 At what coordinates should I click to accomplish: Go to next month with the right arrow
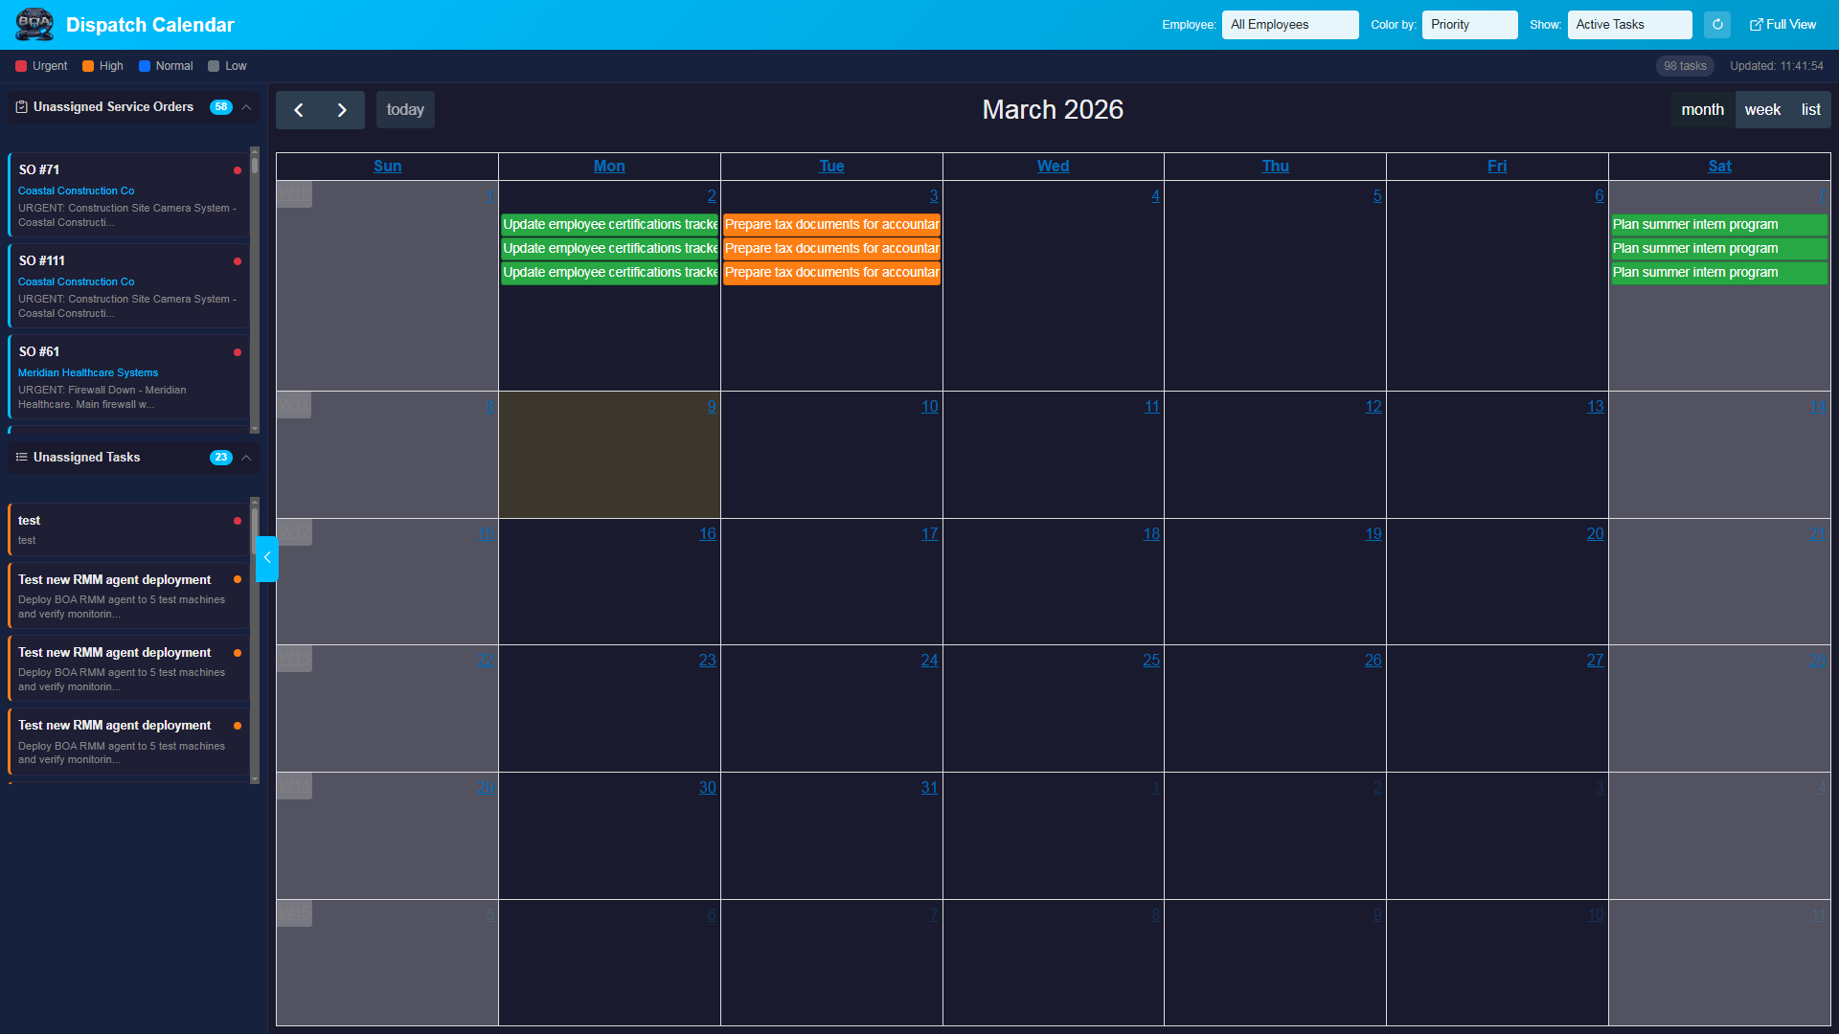(342, 109)
